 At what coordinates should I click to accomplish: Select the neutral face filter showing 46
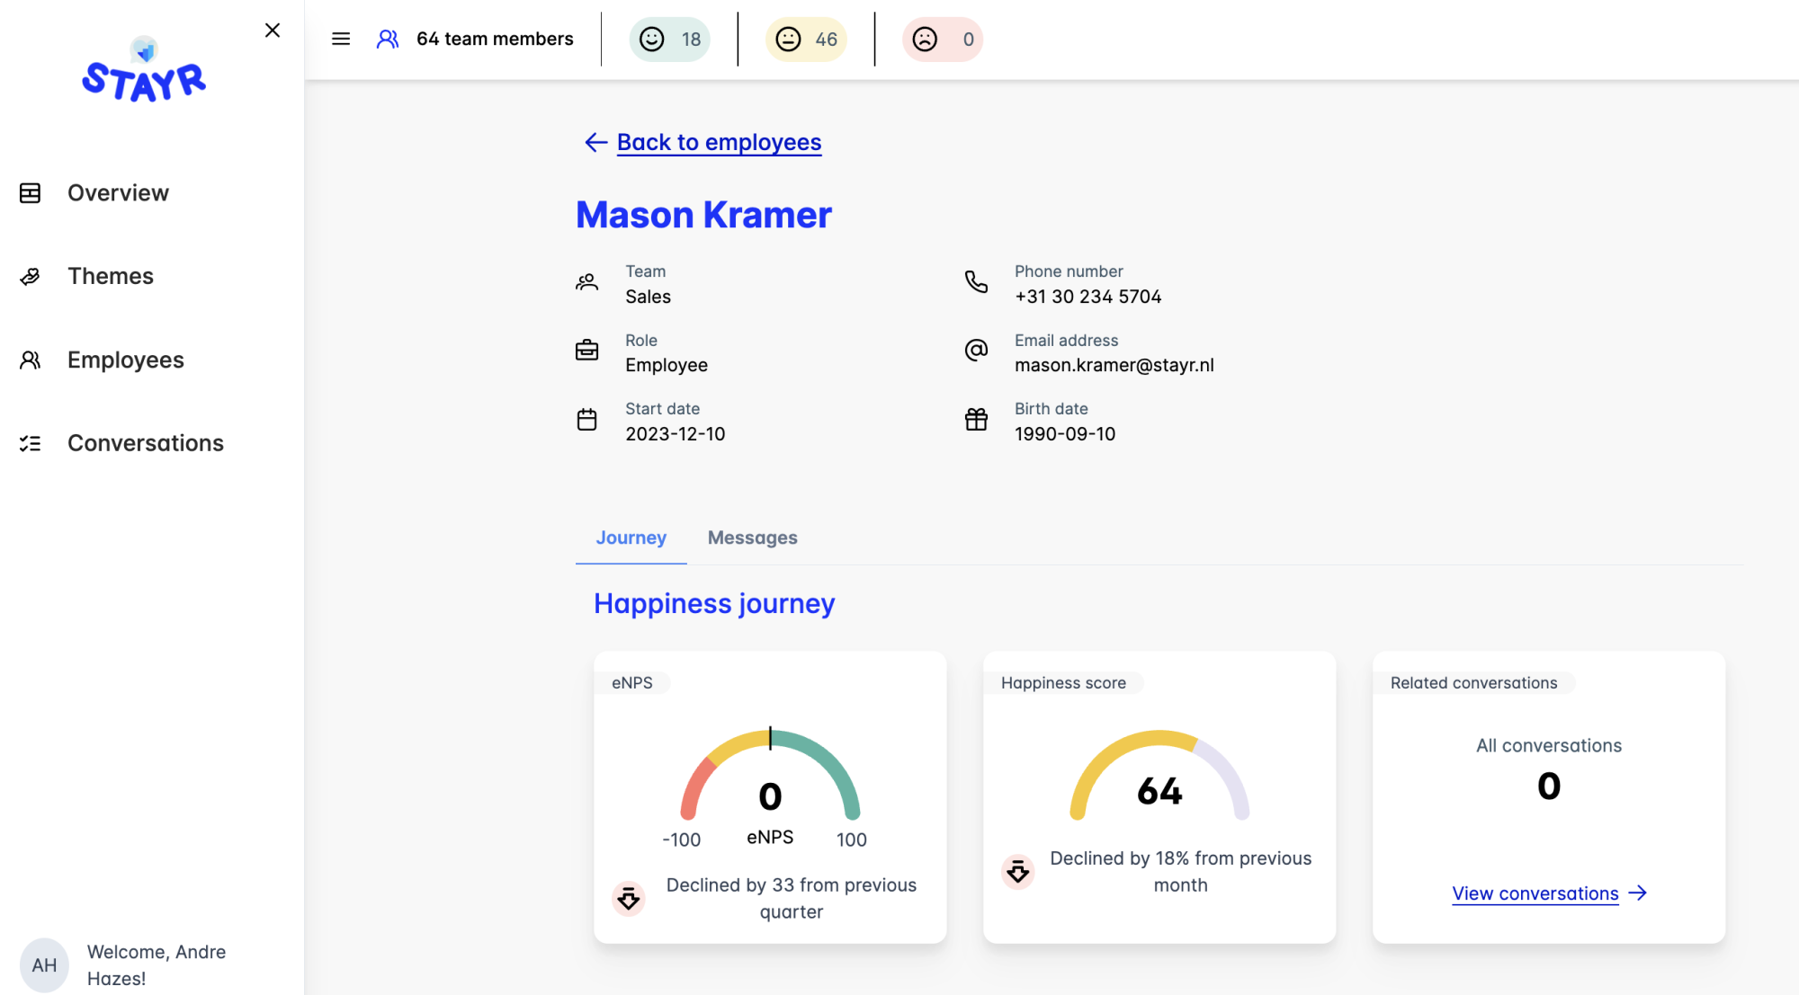tap(806, 40)
